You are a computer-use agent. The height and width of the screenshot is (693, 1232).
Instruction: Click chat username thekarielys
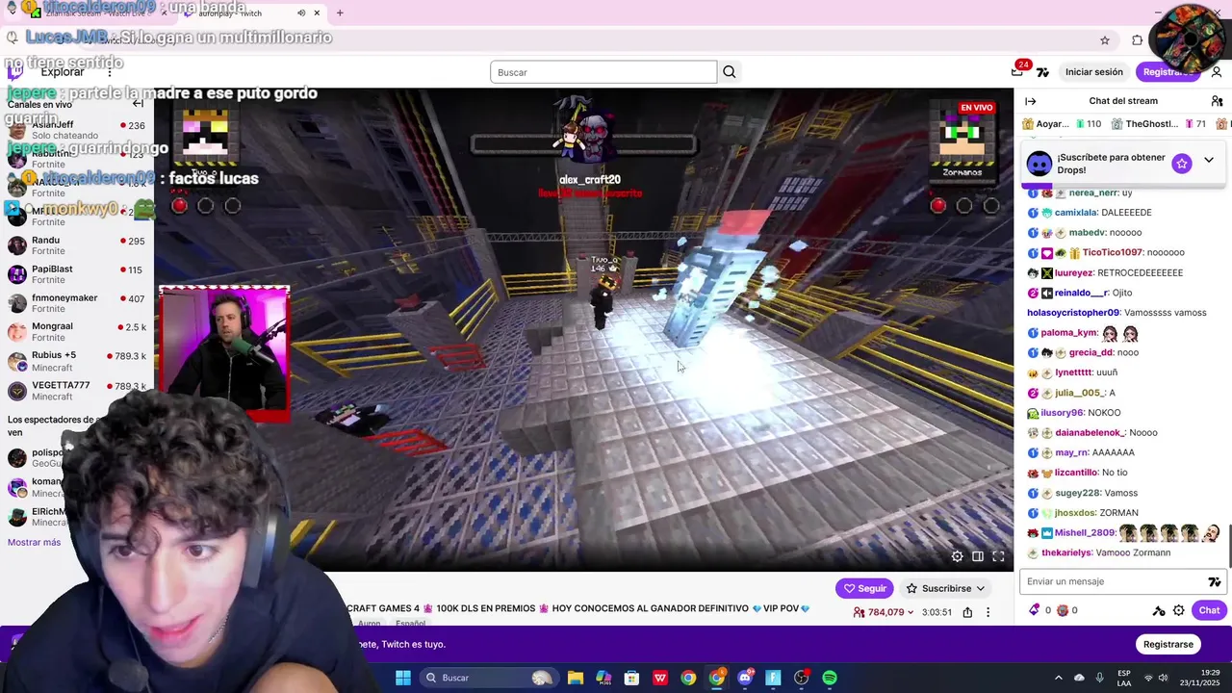coord(1066,553)
